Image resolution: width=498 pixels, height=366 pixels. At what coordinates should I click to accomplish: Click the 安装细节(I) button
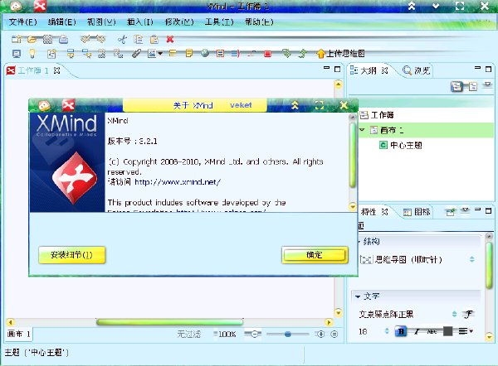[71, 255]
